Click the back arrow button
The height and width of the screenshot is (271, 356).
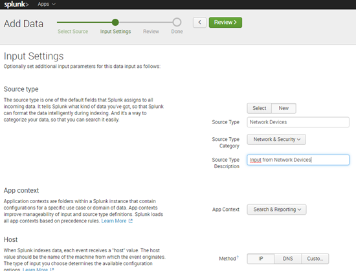click(199, 22)
